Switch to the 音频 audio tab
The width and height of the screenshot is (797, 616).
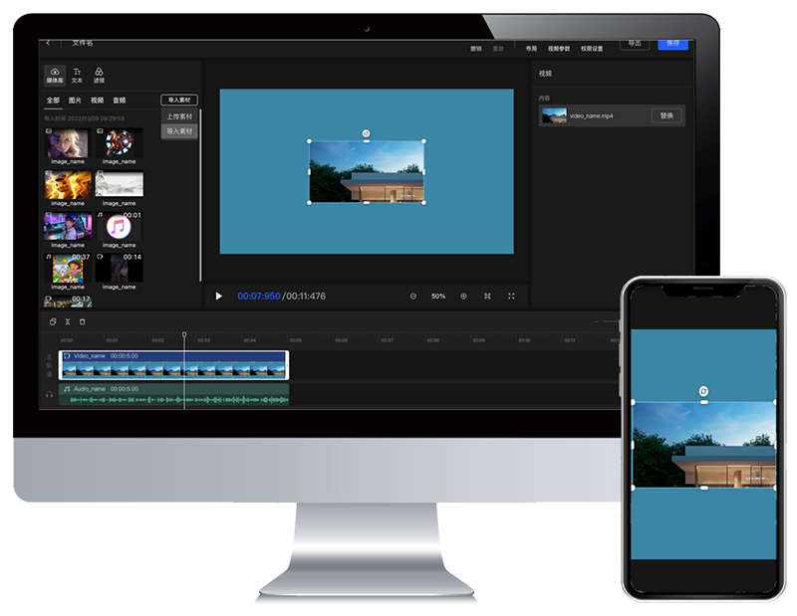coord(119,101)
